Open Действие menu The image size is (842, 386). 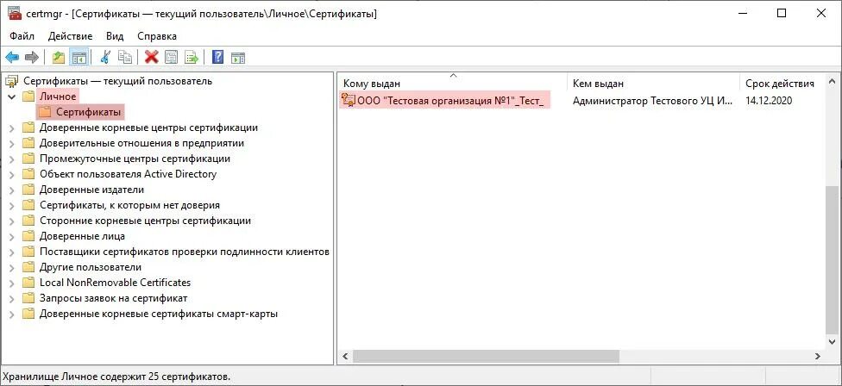[71, 36]
